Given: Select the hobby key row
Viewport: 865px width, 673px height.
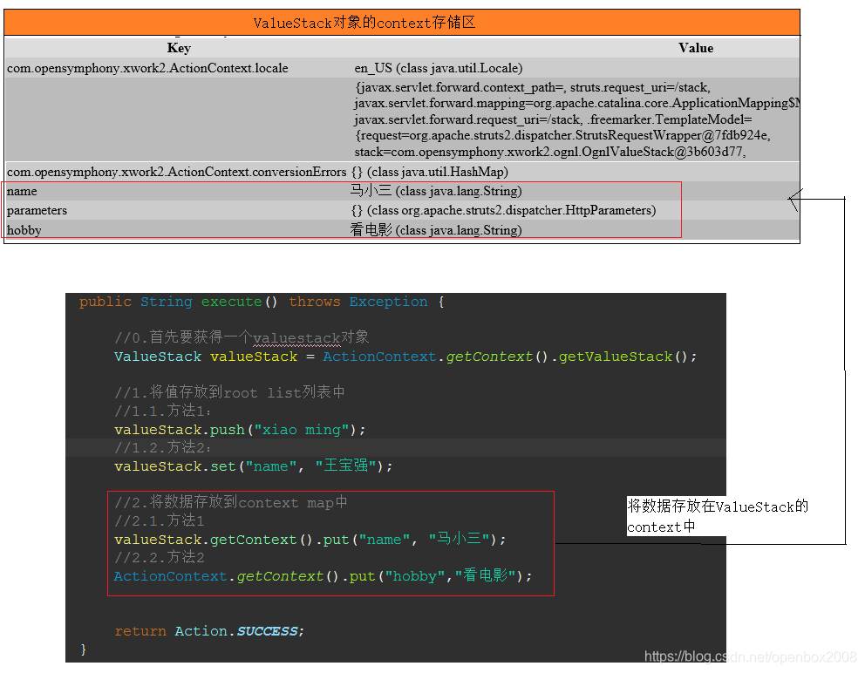Looking at the screenshot, I should pos(24,230).
